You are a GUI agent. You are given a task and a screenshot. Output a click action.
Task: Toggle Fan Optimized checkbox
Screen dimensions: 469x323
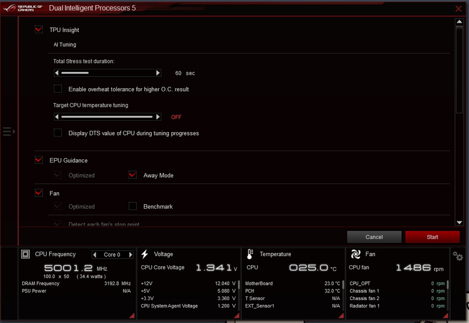click(x=58, y=206)
